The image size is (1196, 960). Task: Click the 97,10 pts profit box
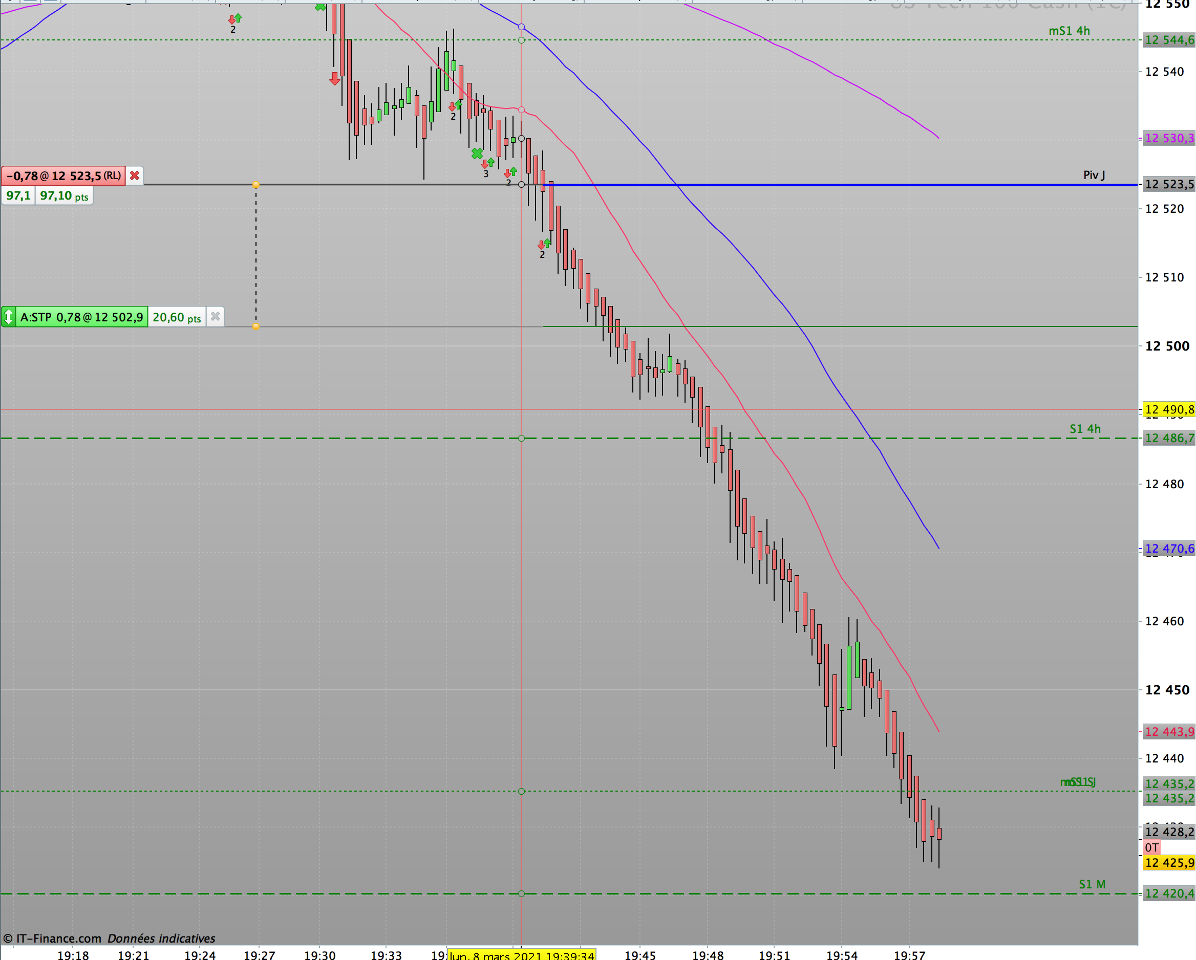point(64,196)
